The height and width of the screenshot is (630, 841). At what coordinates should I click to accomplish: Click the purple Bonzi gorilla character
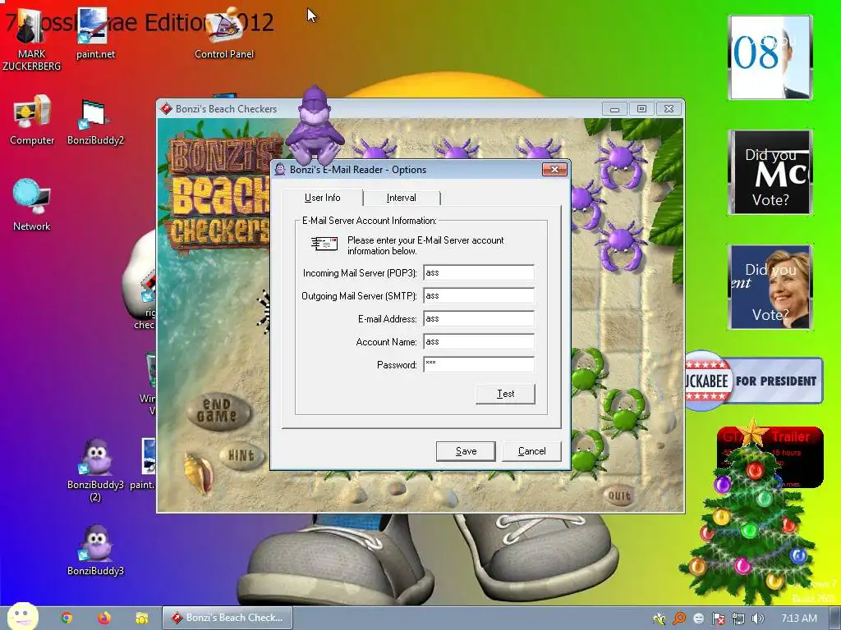(x=315, y=126)
